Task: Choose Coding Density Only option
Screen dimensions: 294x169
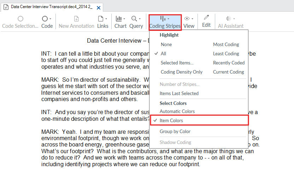Action: point(182,72)
